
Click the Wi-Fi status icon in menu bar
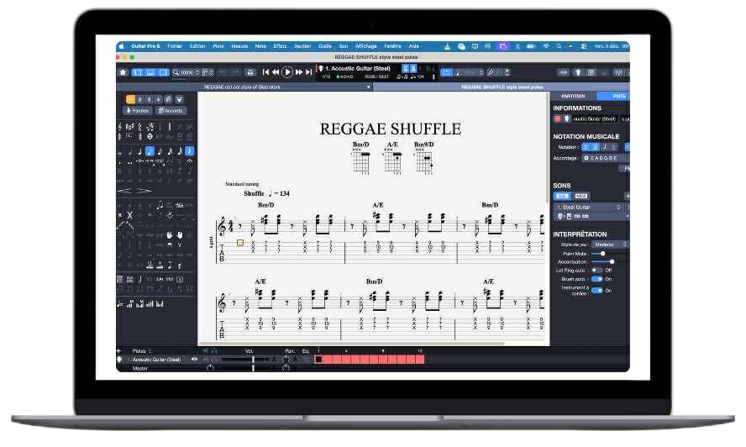(546, 46)
